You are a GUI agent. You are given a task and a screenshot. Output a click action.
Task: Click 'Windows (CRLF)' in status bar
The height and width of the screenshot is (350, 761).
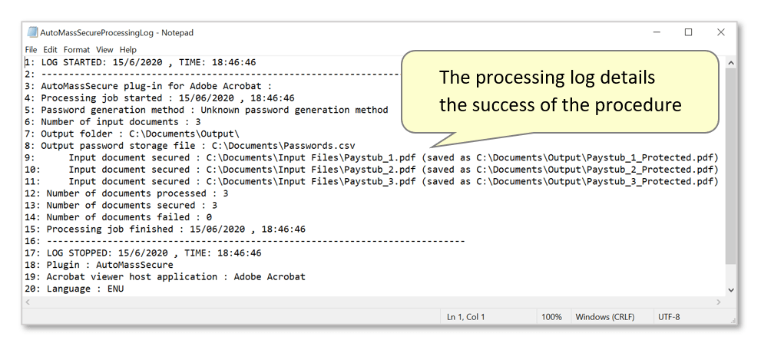click(x=604, y=317)
